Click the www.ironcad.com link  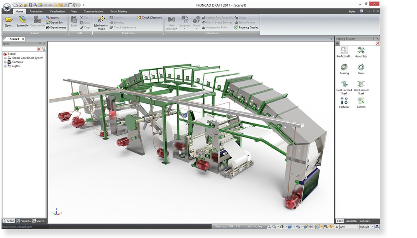pos(12,226)
